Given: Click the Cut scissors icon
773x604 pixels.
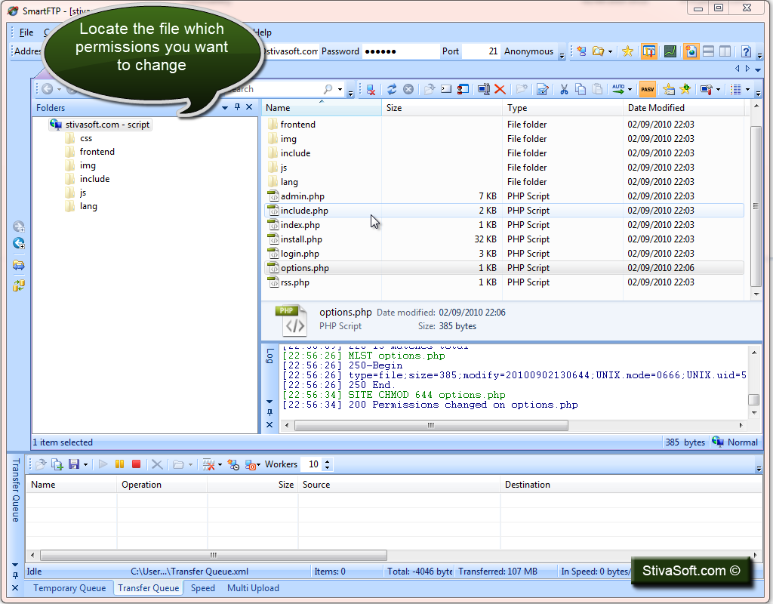Looking at the screenshot, I should 564,89.
